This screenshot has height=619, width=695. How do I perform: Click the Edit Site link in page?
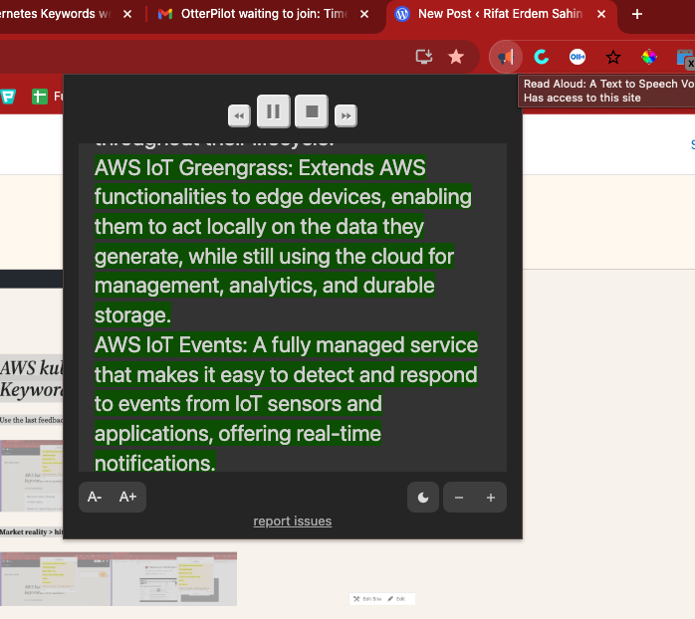367,599
